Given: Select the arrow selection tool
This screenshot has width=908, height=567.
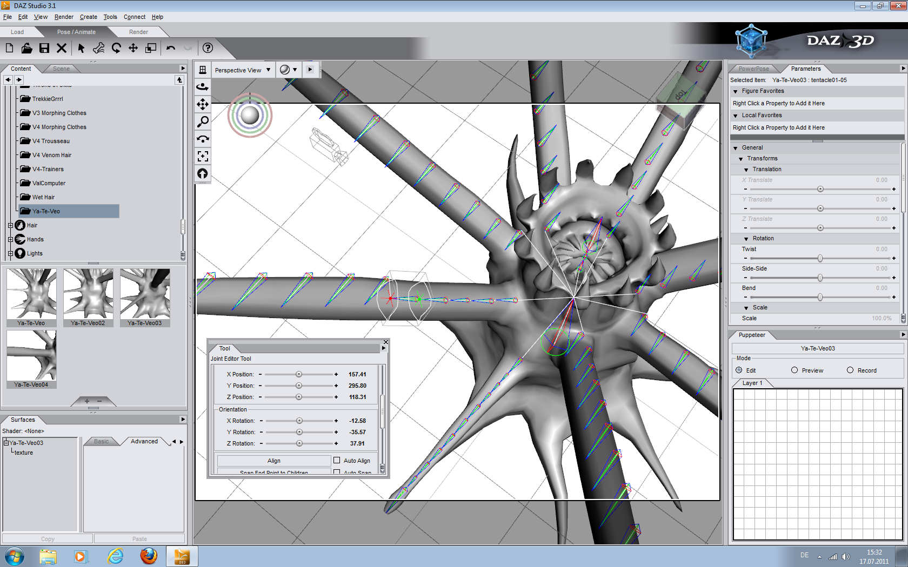Looking at the screenshot, I should coord(81,48).
